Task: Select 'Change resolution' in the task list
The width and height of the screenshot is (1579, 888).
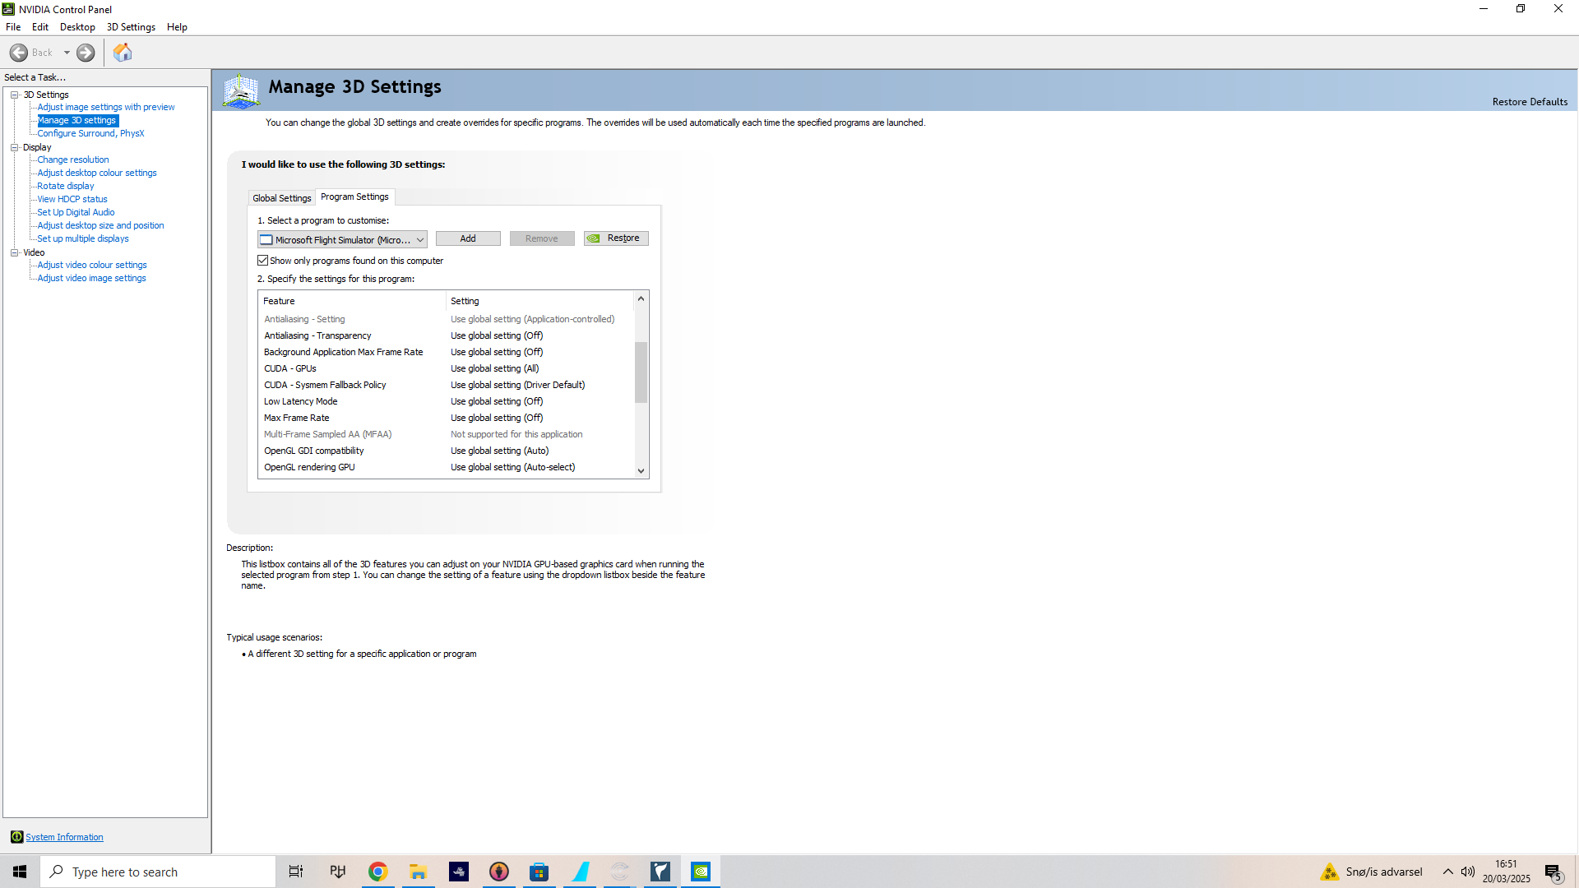Action: (x=72, y=159)
